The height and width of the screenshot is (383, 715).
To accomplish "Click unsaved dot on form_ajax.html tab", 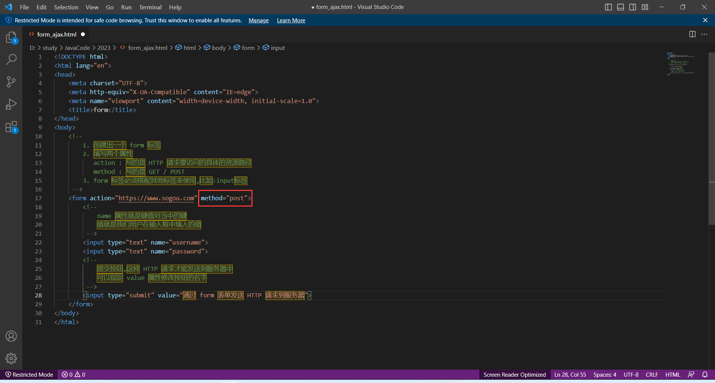I will [83, 34].
